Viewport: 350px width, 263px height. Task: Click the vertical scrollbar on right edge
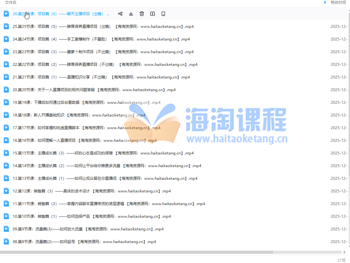[x=349, y=95]
